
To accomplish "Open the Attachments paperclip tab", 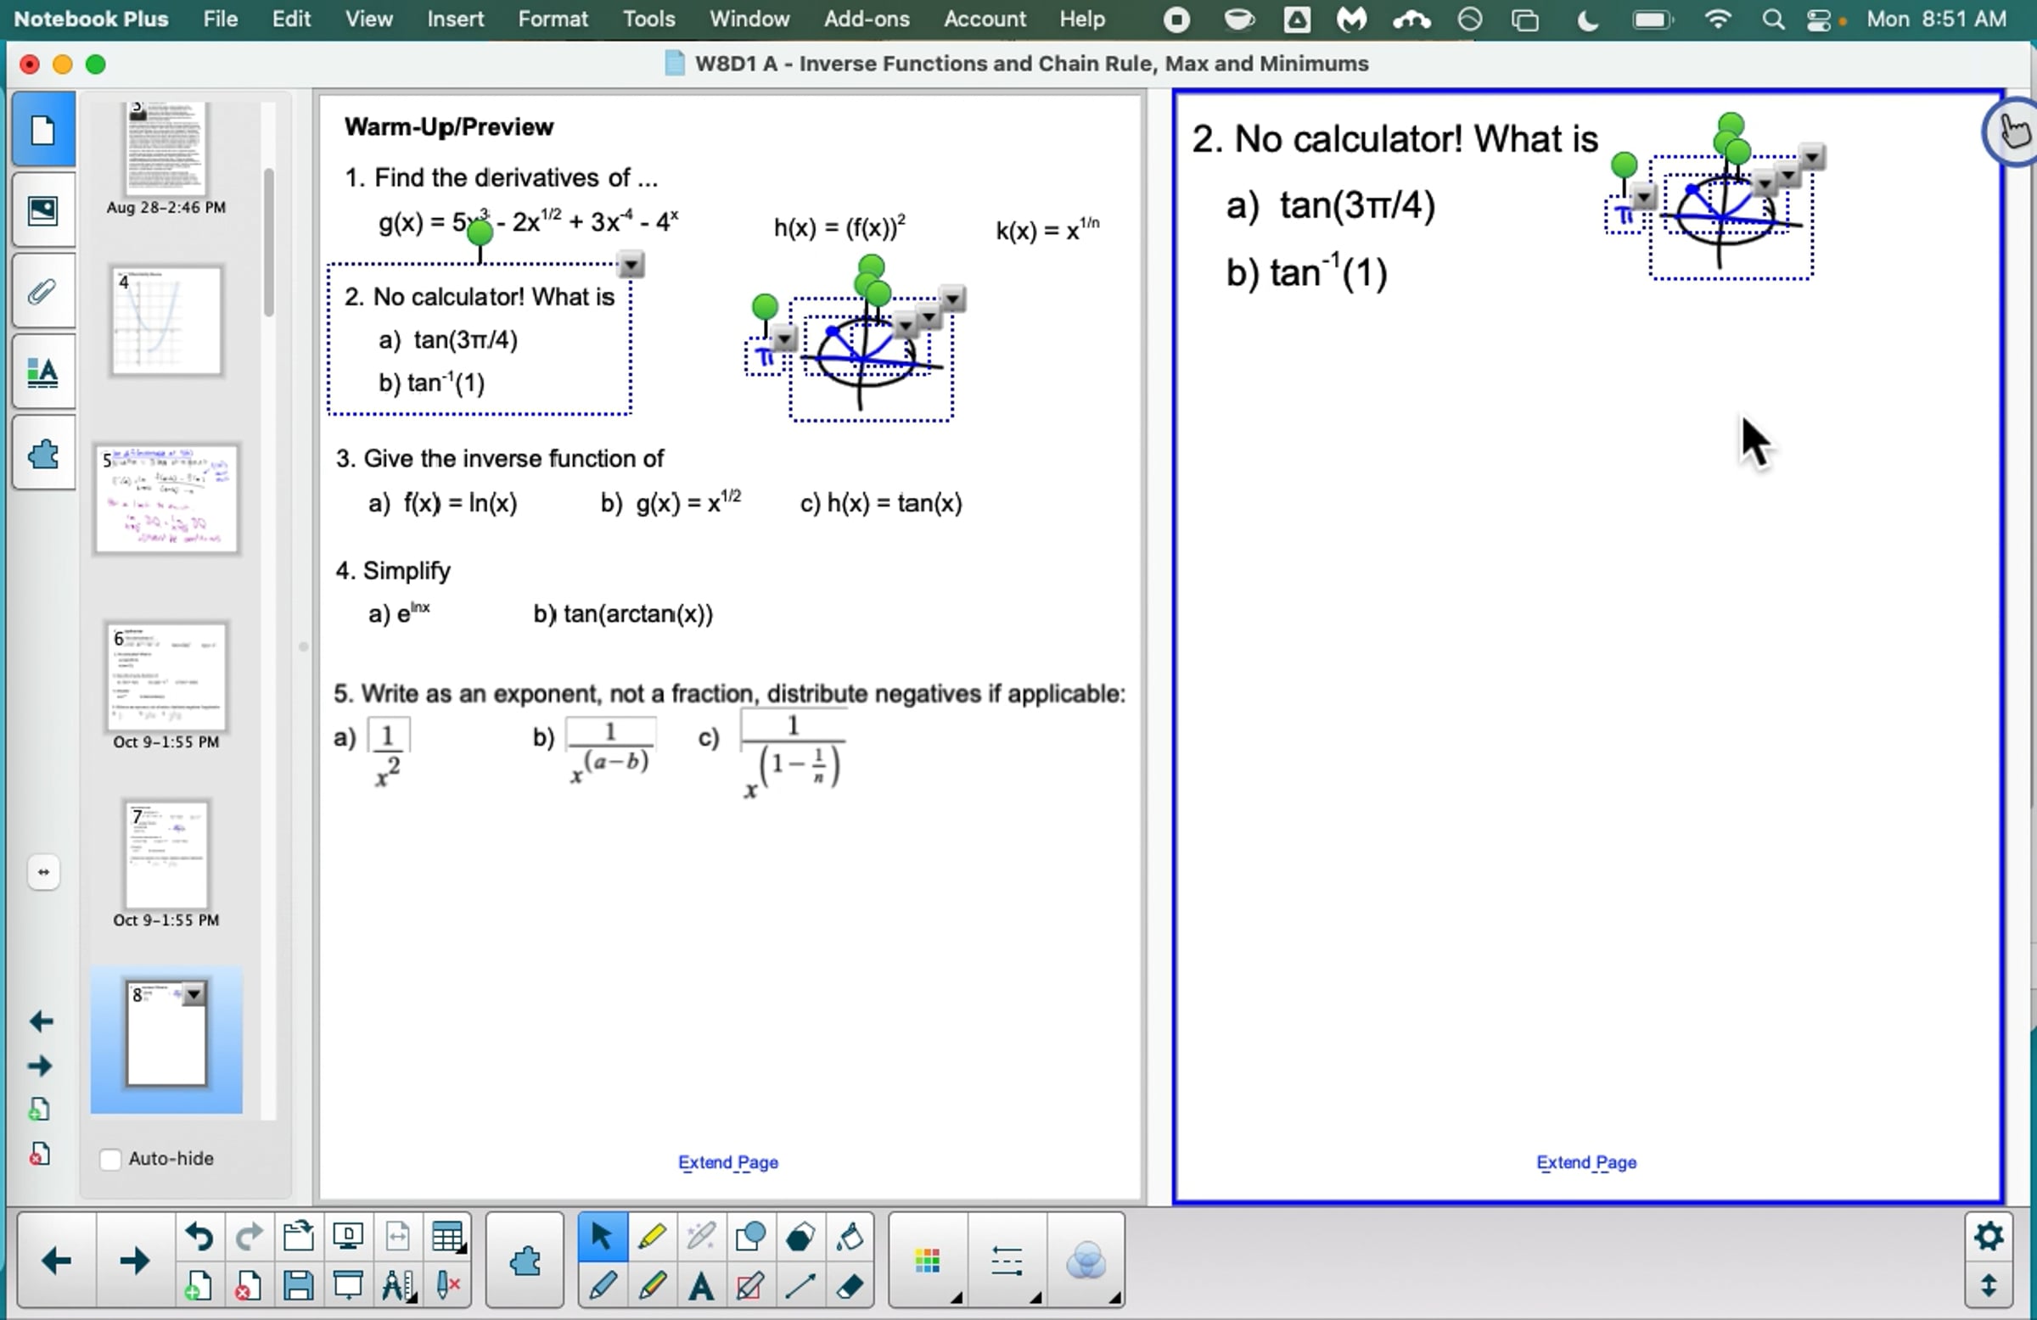I will pyautogui.click(x=42, y=293).
